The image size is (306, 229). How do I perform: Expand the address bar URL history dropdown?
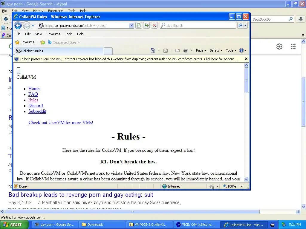131,25
